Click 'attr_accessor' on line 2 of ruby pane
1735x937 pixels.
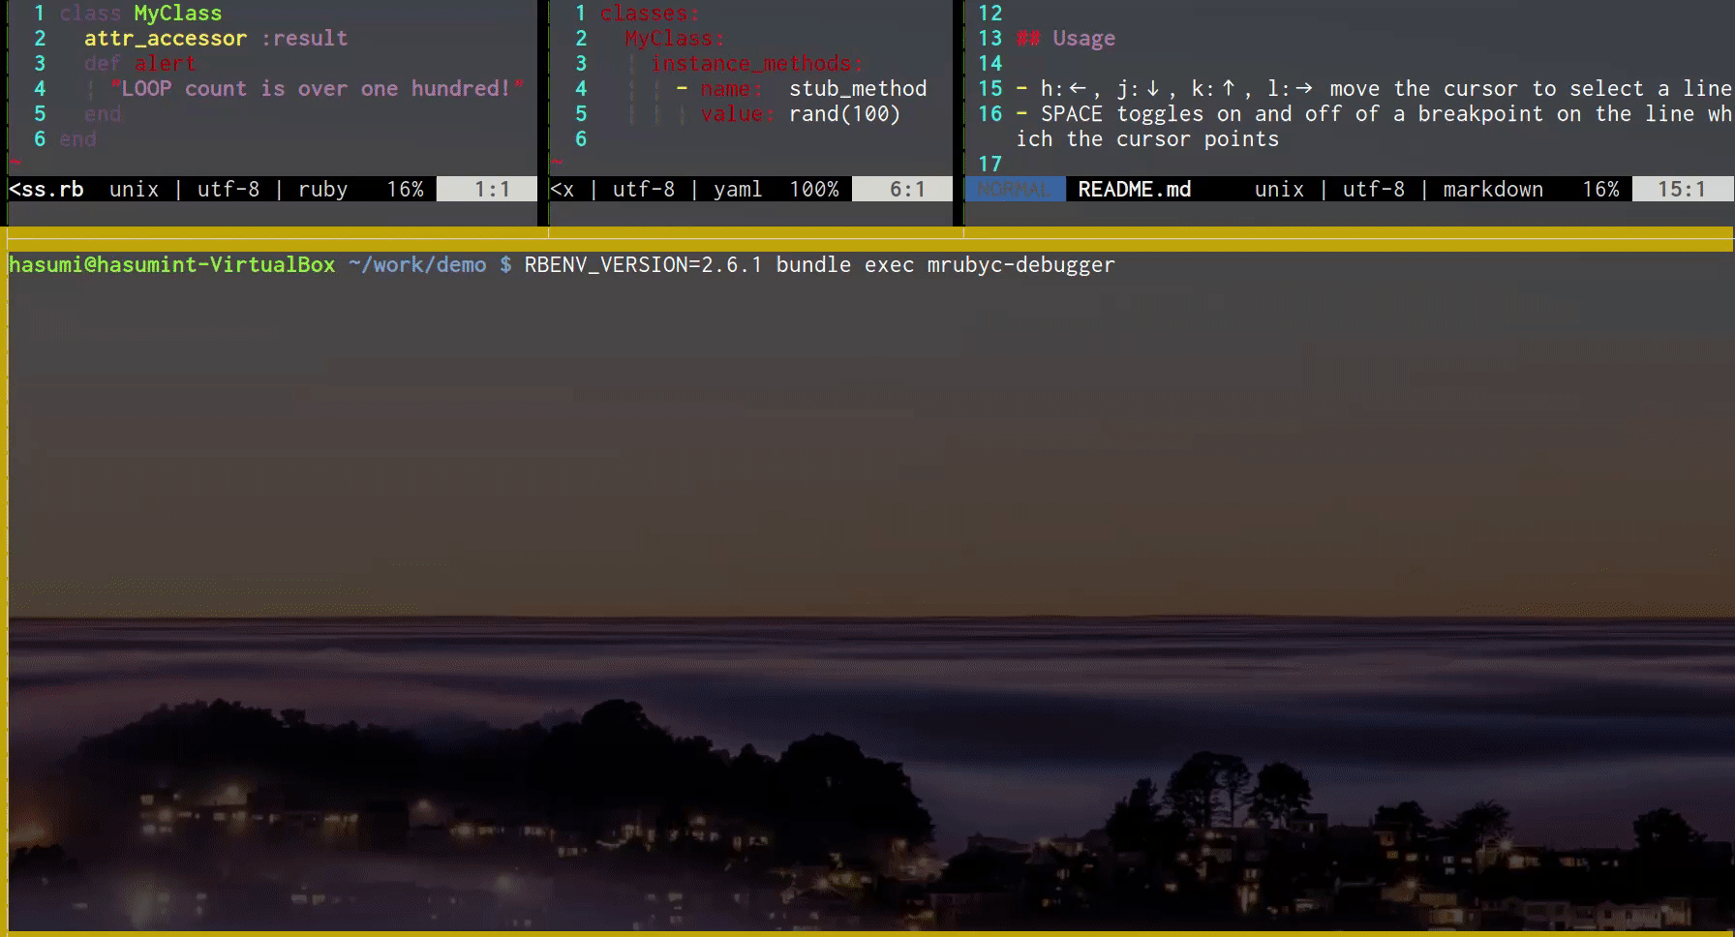[x=166, y=39]
